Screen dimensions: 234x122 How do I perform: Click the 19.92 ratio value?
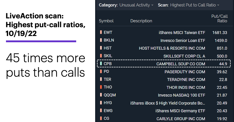[222, 119]
